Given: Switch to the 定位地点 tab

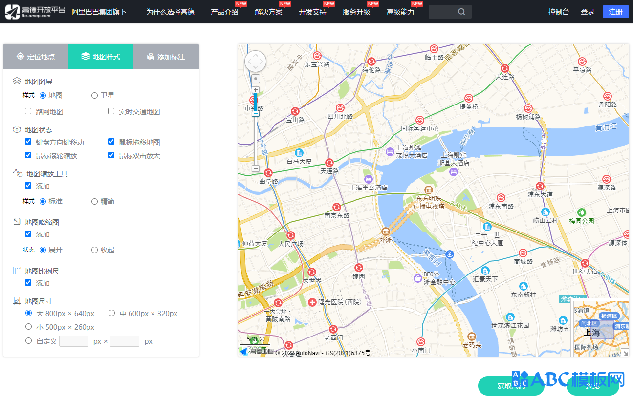Looking at the screenshot, I should [x=36, y=57].
